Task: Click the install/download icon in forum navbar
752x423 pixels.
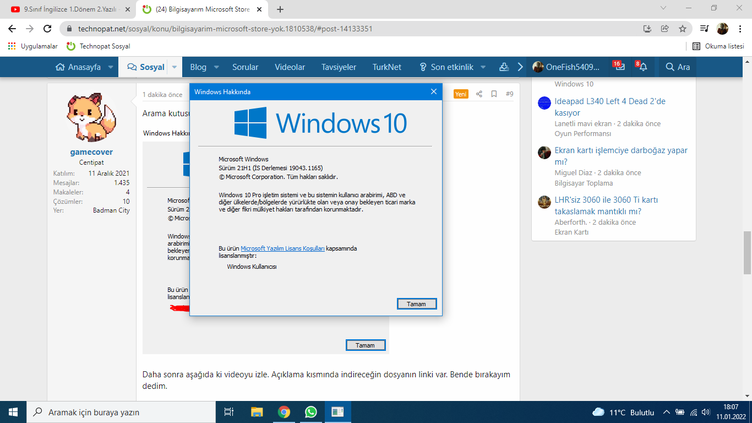Action: coord(504,67)
